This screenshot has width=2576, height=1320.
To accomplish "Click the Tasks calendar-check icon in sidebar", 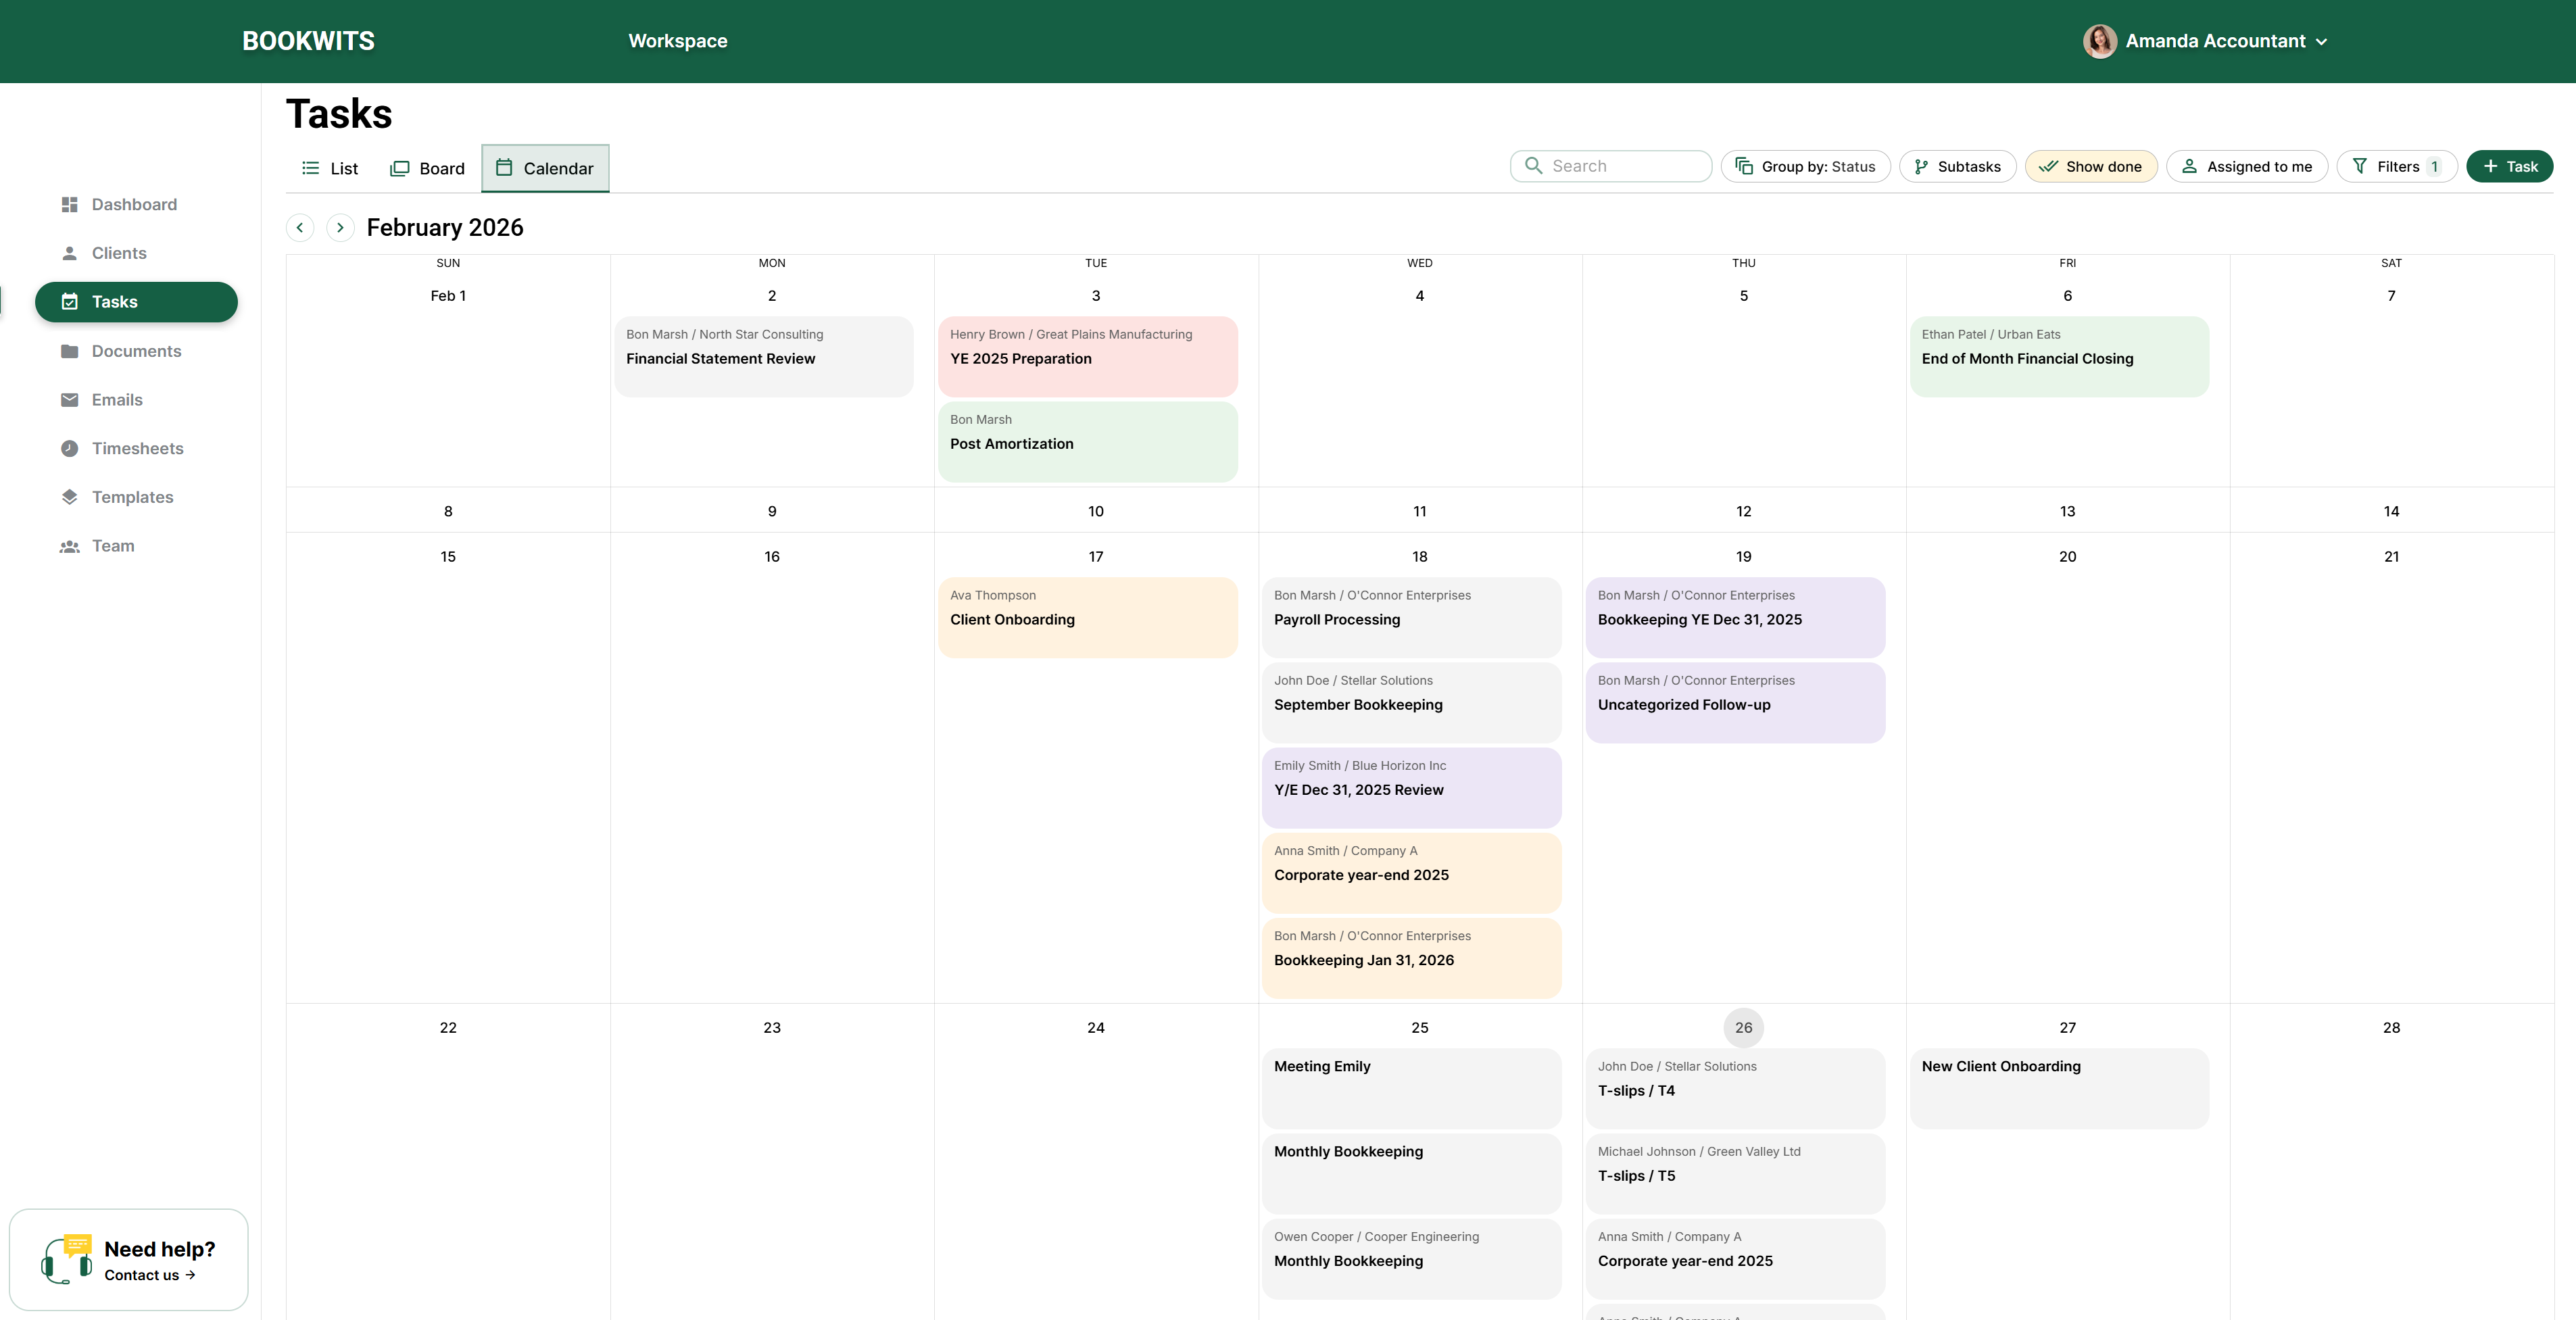I will click(69, 302).
